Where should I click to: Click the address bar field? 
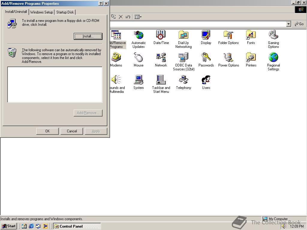[198, 24]
